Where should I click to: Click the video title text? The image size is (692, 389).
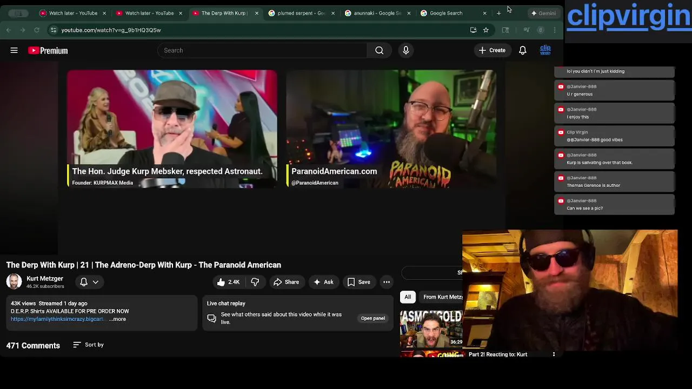(144, 265)
